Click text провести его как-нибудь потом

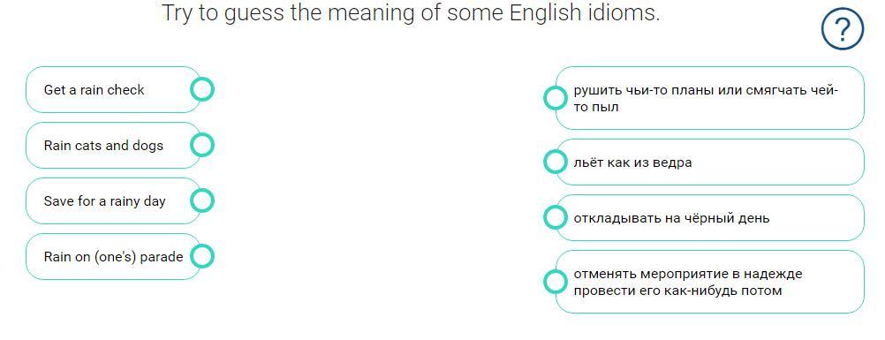point(677,291)
